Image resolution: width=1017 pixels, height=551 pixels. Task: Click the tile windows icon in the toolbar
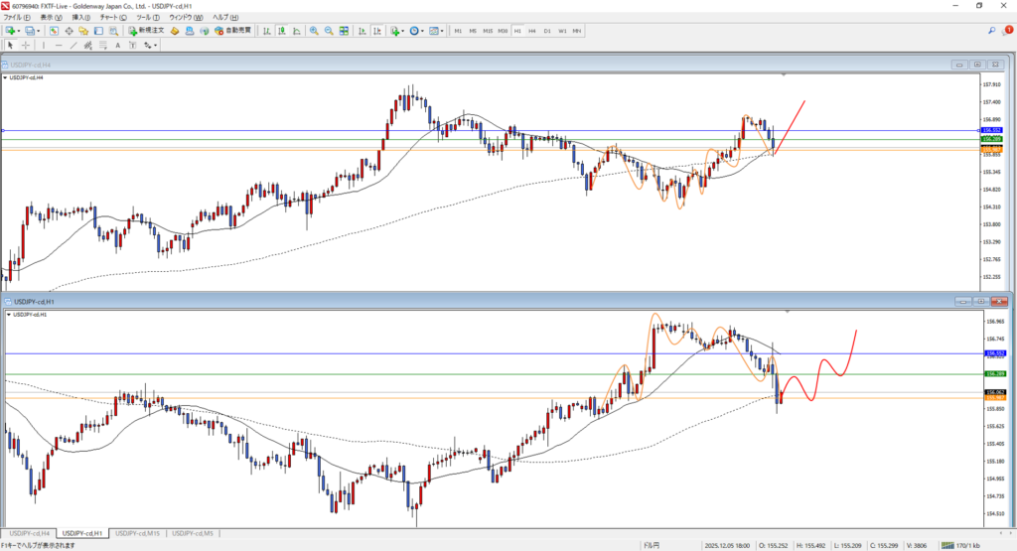tap(343, 31)
